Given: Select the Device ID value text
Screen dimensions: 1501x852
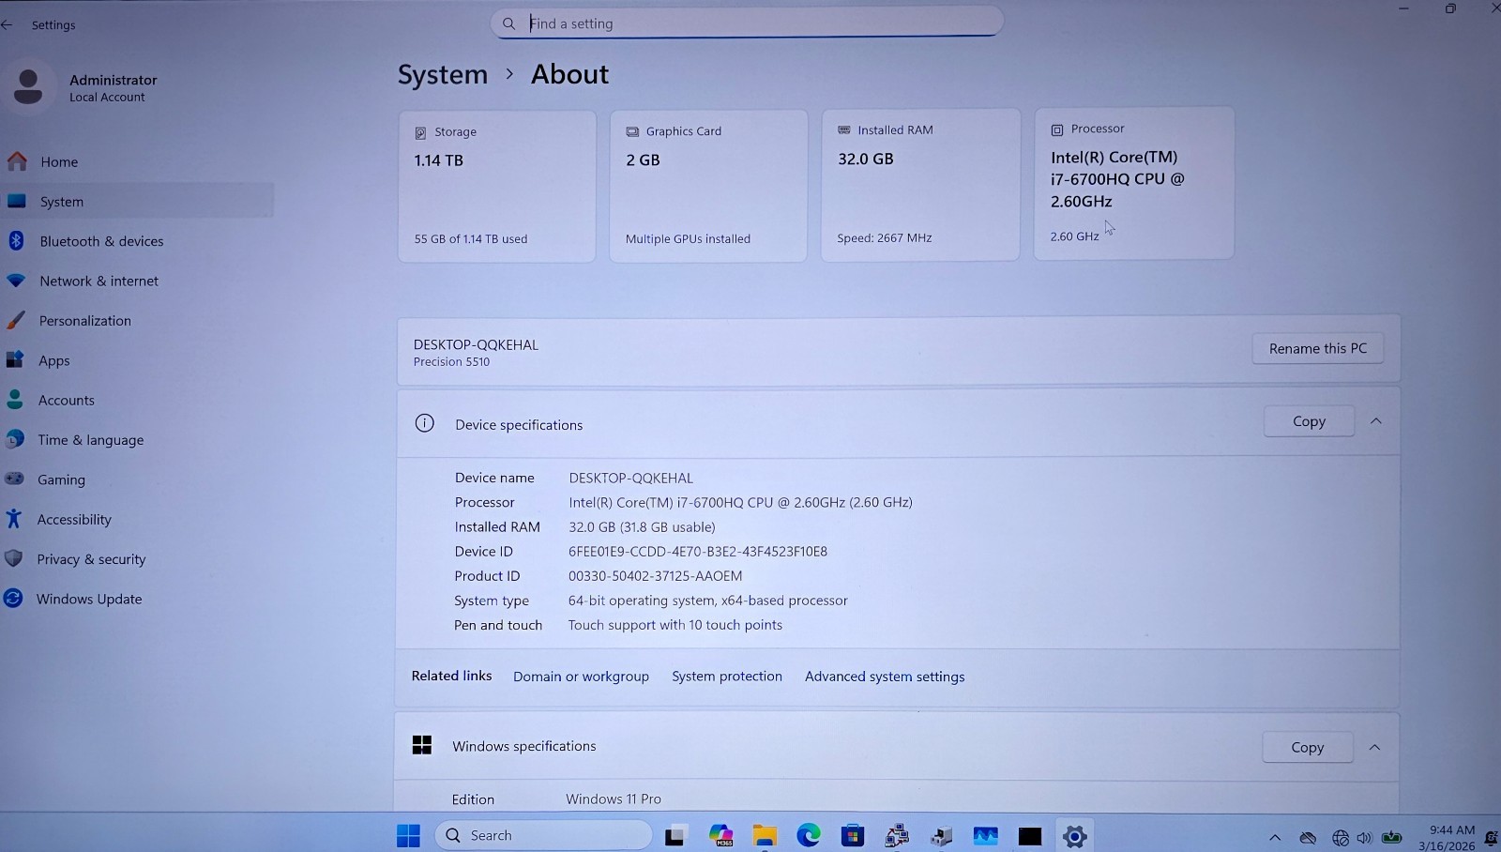Looking at the screenshot, I should tap(698, 552).
